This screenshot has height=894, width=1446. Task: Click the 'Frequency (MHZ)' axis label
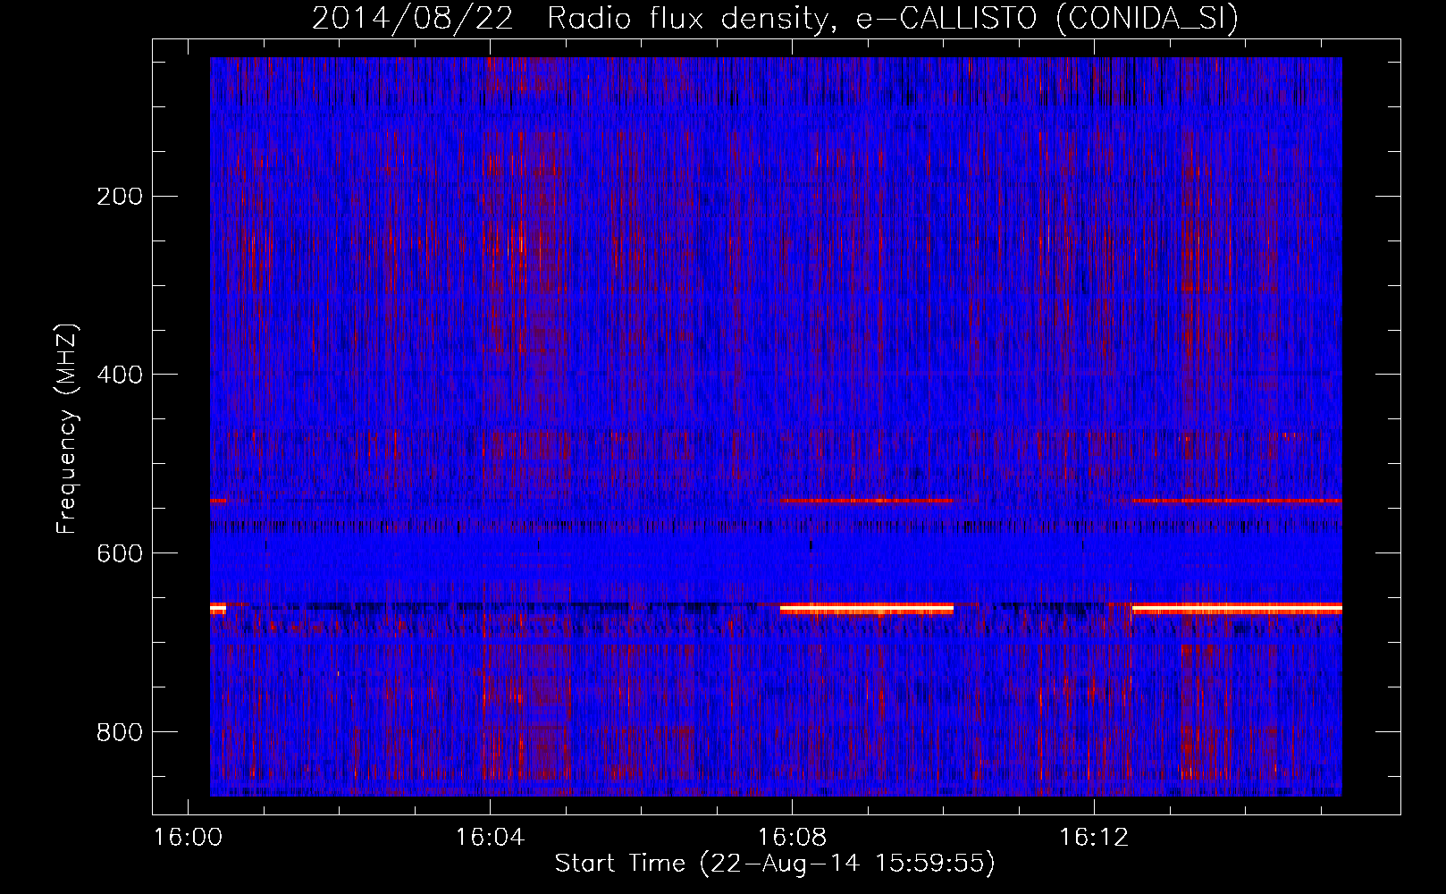67,428
